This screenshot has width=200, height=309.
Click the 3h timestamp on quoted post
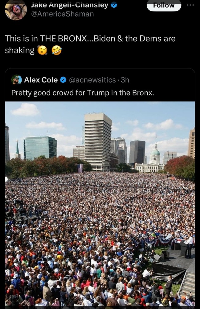coord(125,80)
